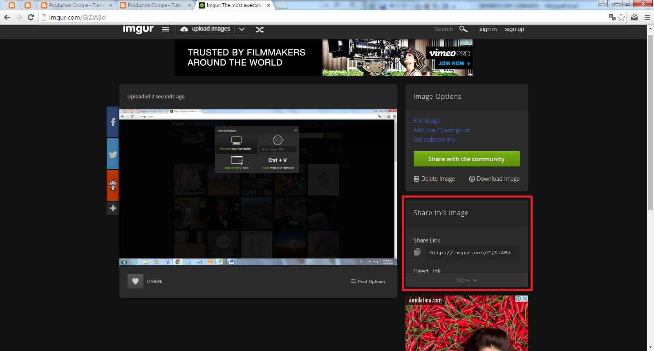Switch to second pinned Blogger tab
The width and height of the screenshot is (654, 351).
tap(28, 5)
